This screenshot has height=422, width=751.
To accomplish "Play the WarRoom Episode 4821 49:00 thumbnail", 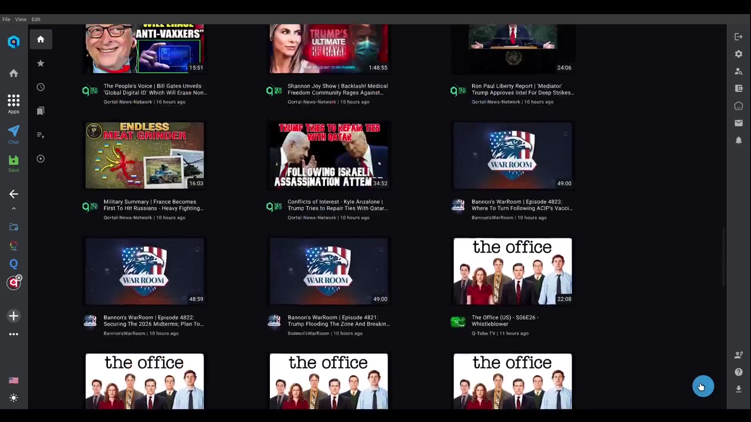I will [x=329, y=271].
